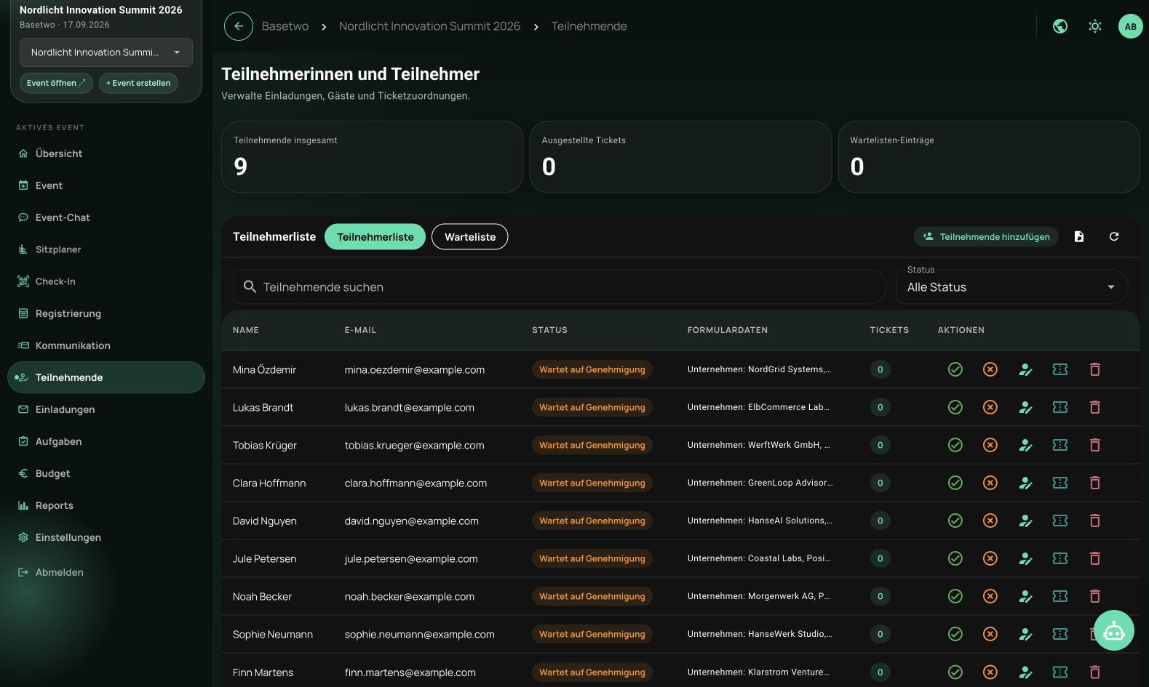
Task: Toggle the light/dark theme sun icon
Action: tap(1095, 26)
